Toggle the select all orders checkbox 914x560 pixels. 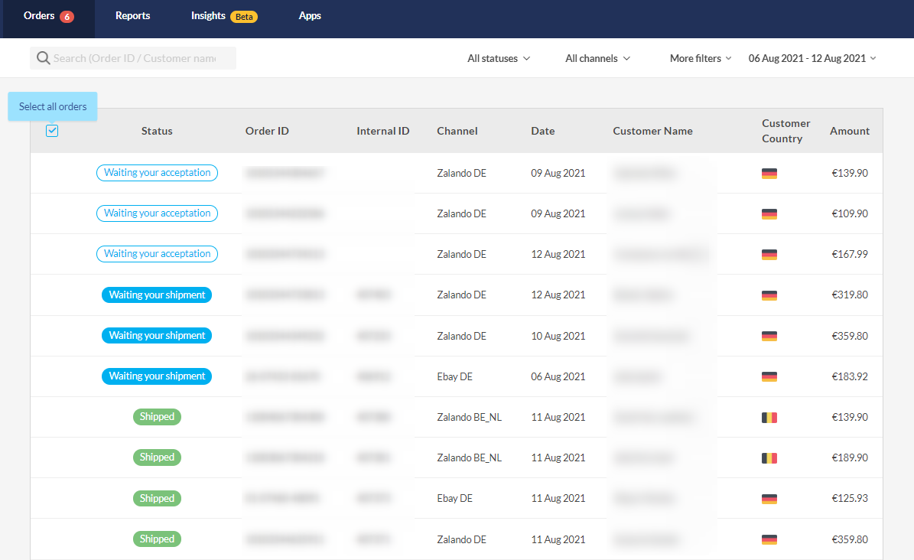52,131
